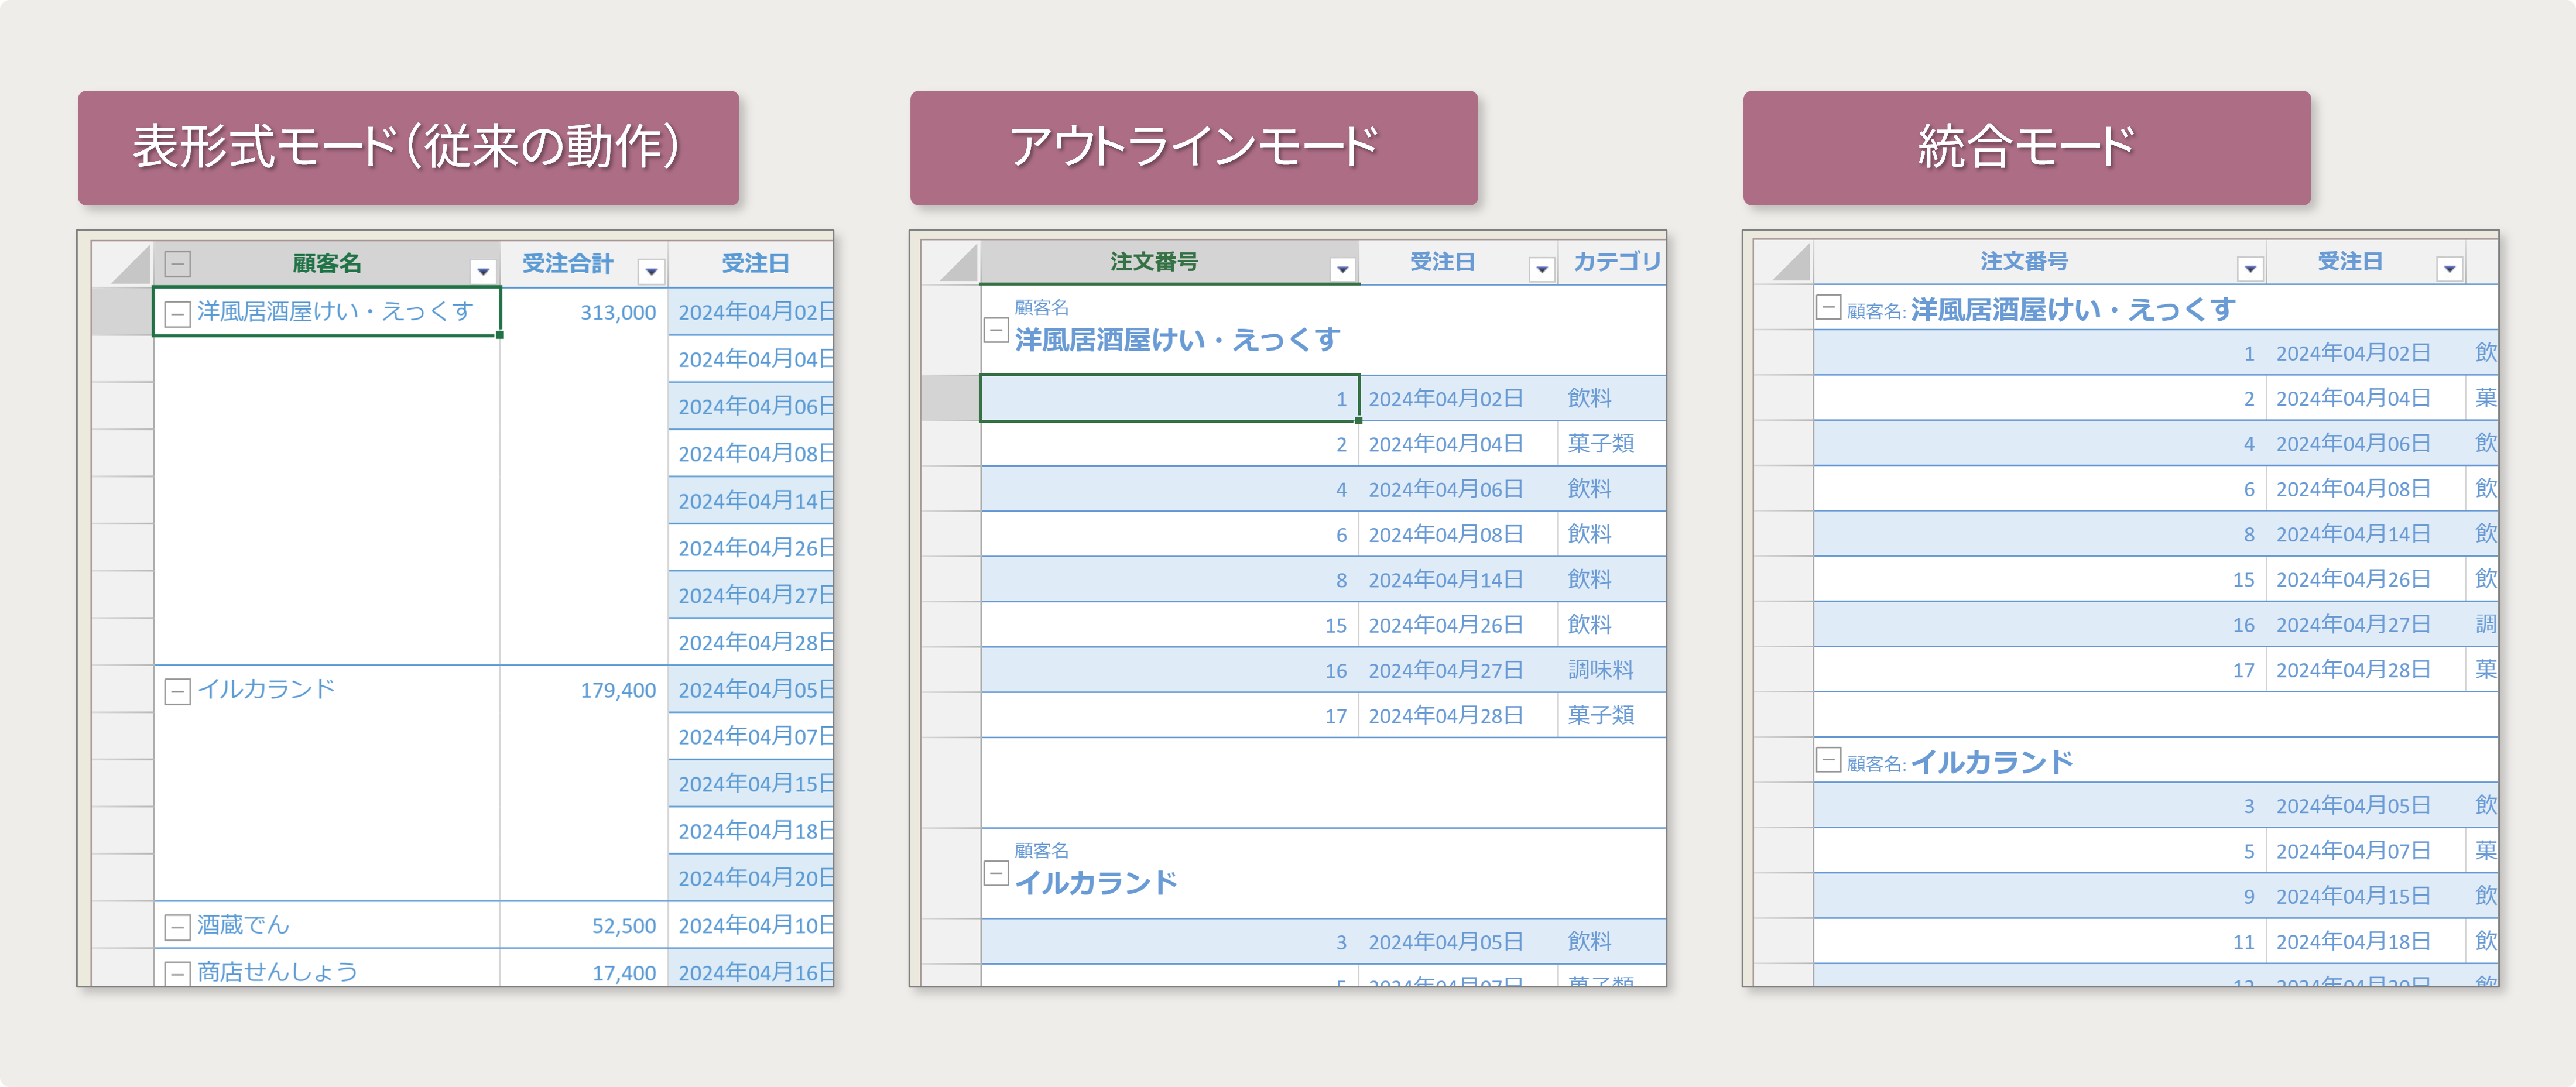Viewport: 2576px width, 1087px height.
Task: Select 2024年04月10日 cell in tabular grid
Action: [x=751, y=925]
